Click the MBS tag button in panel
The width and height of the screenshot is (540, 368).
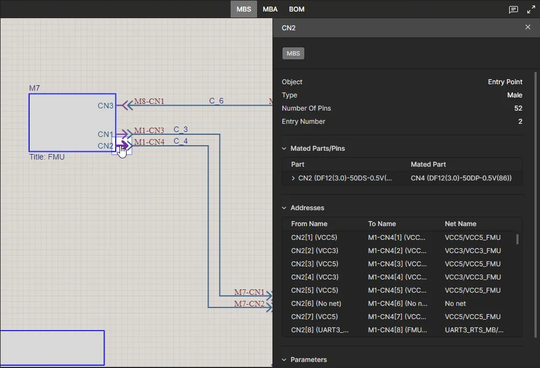293,53
